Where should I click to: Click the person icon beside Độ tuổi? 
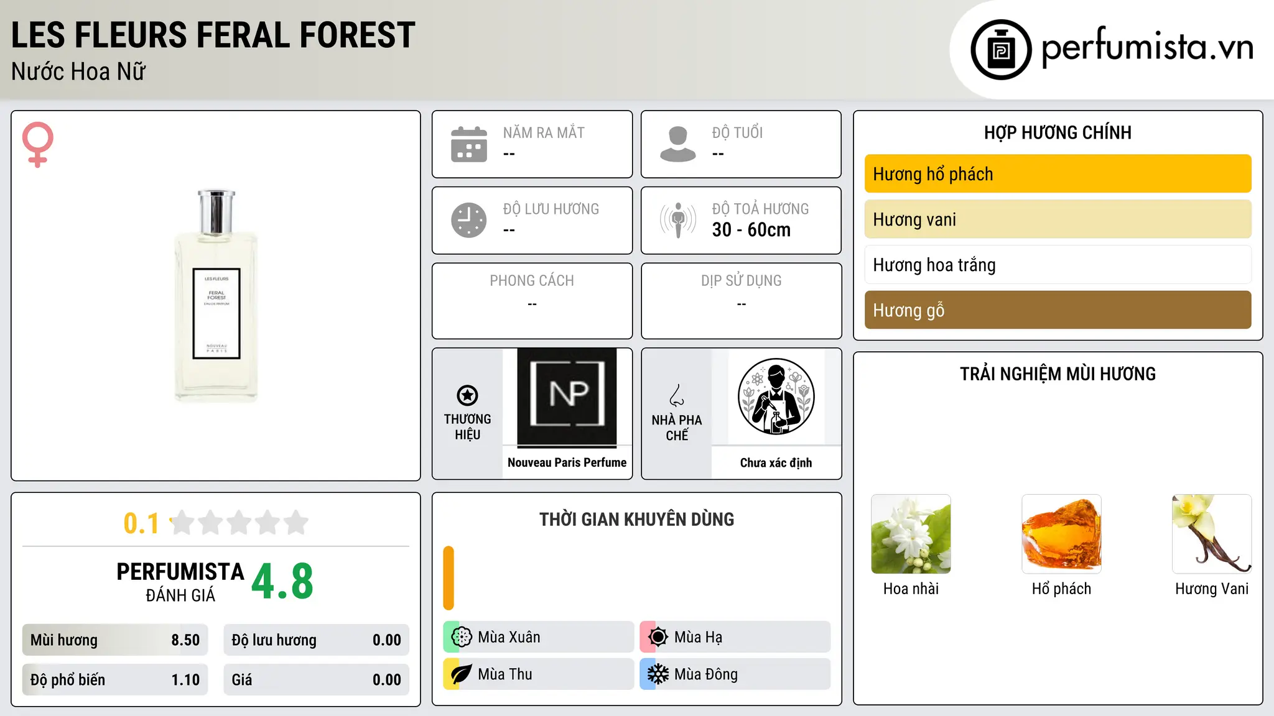point(678,144)
